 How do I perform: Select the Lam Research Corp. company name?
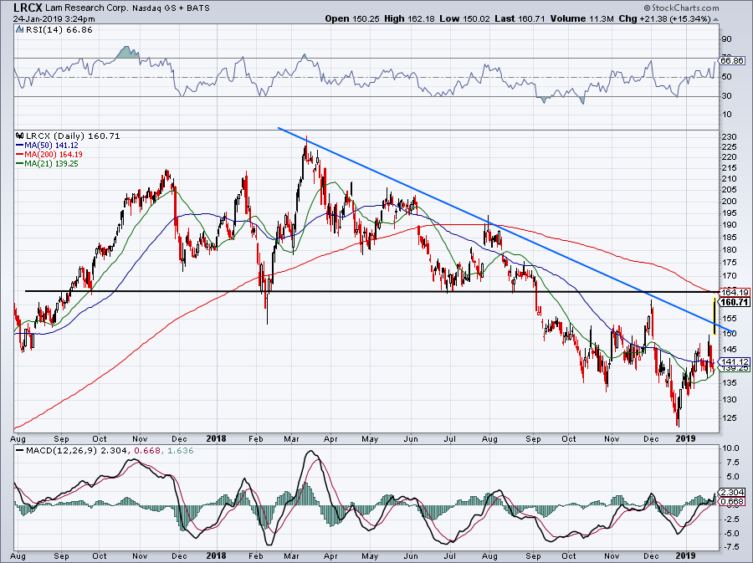[x=87, y=8]
